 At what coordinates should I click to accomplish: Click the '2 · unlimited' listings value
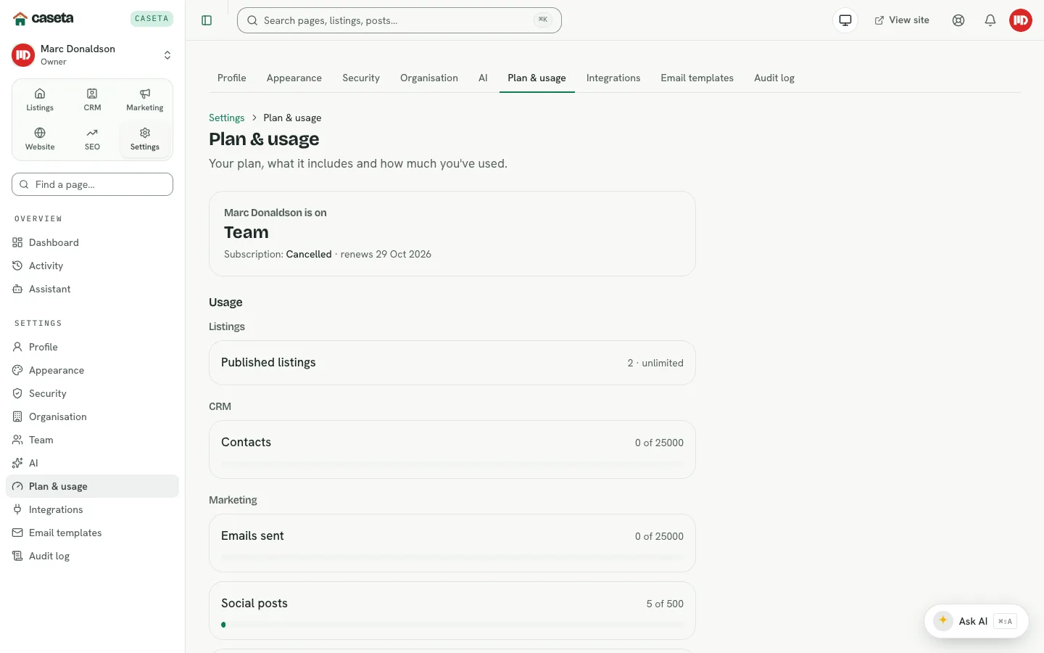pos(655,363)
